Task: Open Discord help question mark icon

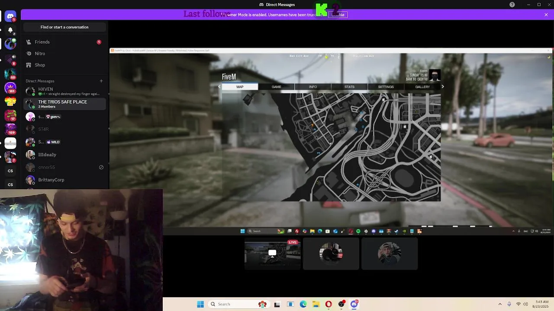Action: click(512, 5)
